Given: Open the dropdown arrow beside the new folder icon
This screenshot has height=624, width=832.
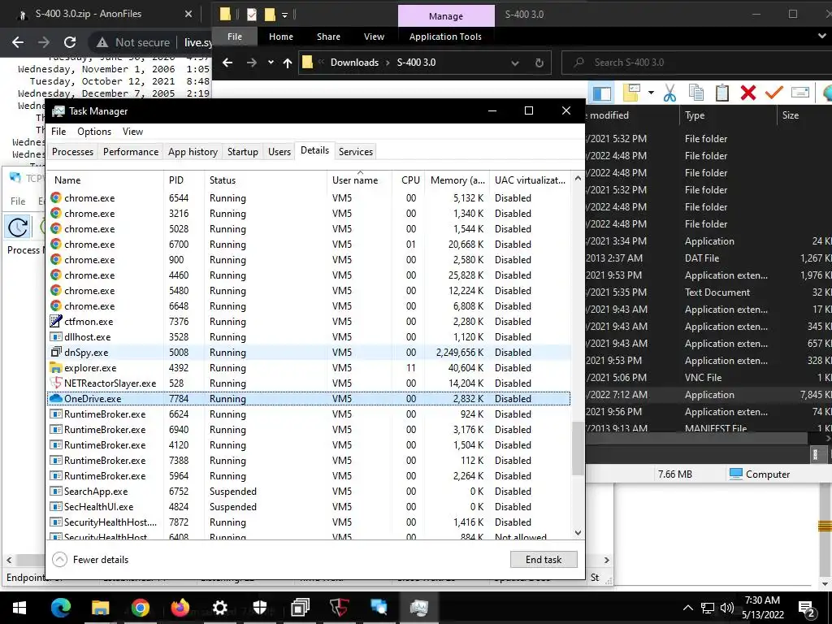Looking at the screenshot, I should click(651, 93).
